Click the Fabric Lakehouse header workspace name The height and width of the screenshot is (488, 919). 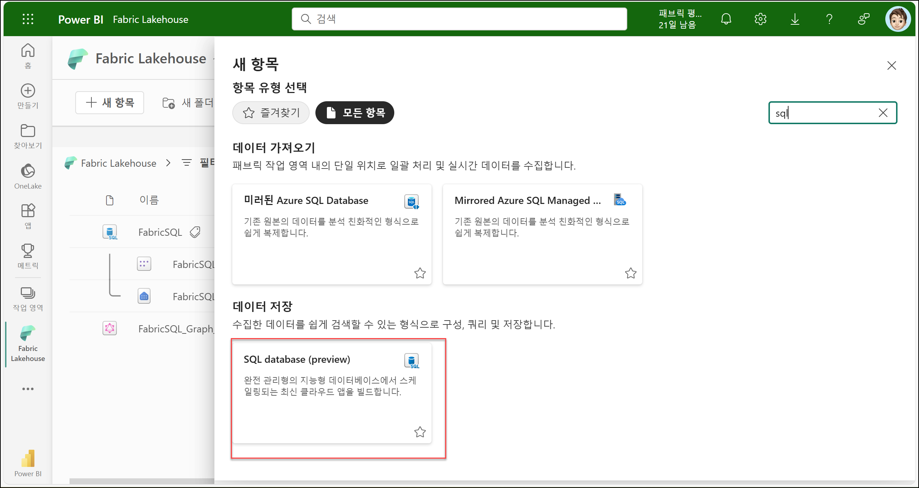click(x=151, y=19)
